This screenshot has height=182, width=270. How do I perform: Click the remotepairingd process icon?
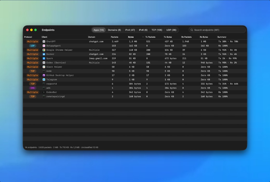pos(44,96)
